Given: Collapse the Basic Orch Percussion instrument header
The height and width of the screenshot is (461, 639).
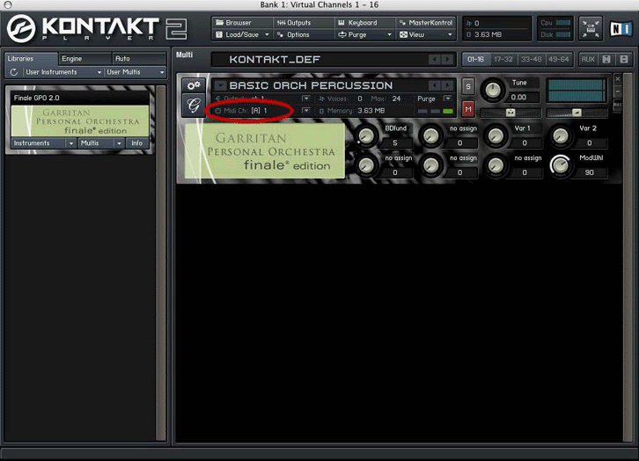Looking at the screenshot, I should pyautogui.click(x=220, y=85).
